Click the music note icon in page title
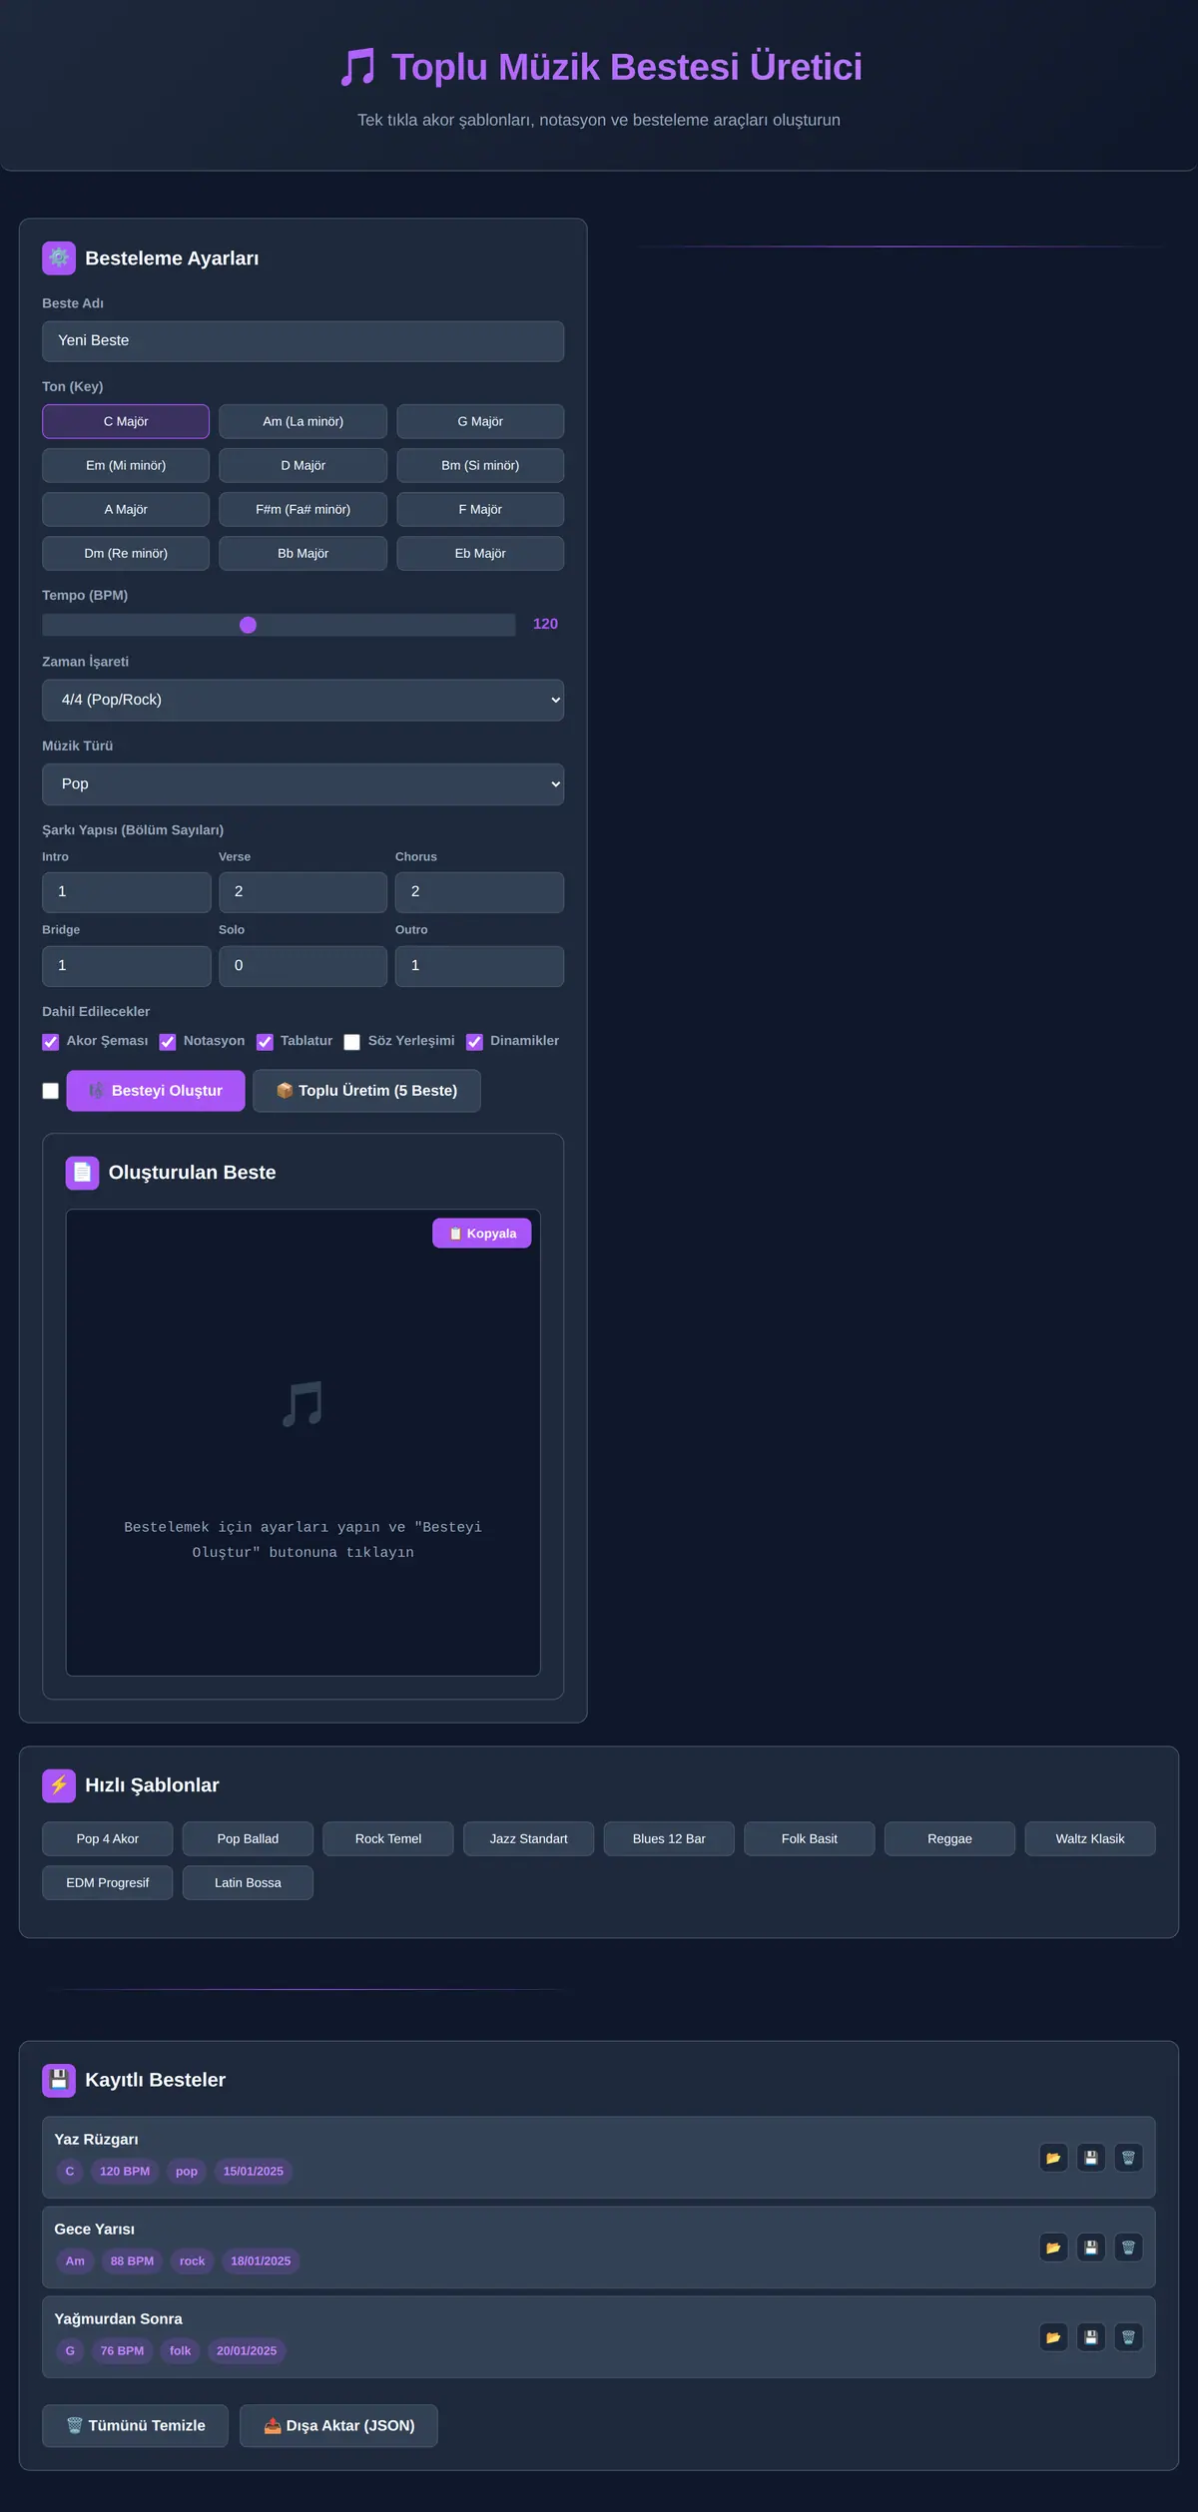This screenshot has width=1198, height=2512. point(357,68)
